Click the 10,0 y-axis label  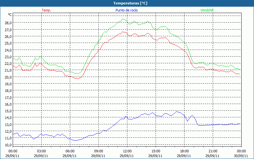pyautogui.click(x=8, y=145)
